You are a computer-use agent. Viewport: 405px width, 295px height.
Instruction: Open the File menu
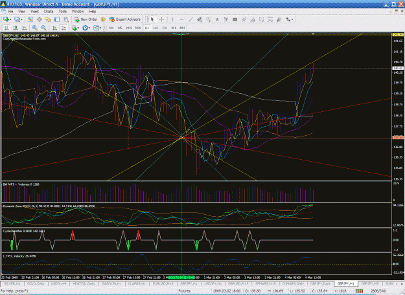10,12
